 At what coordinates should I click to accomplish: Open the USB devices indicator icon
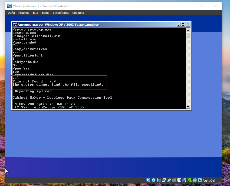point(169,180)
